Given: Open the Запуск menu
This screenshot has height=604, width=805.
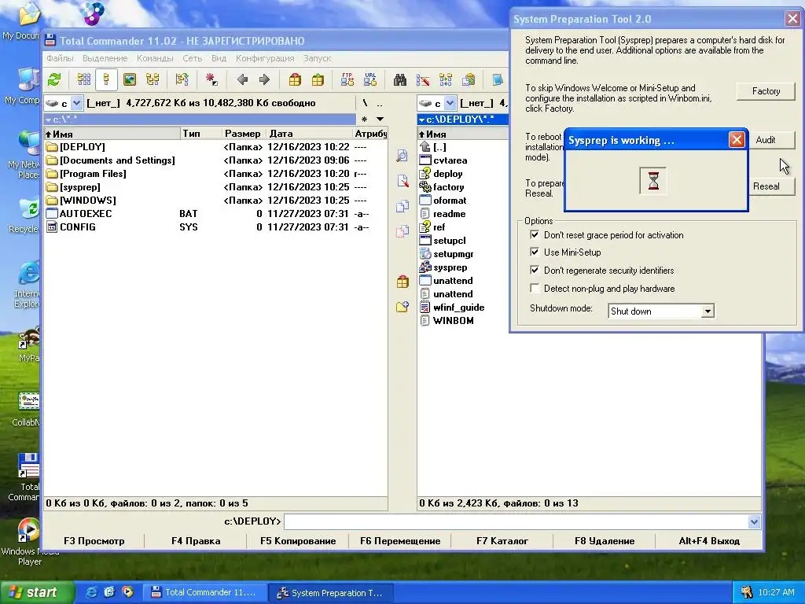Looking at the screenshot, I should tap(318, 58).
